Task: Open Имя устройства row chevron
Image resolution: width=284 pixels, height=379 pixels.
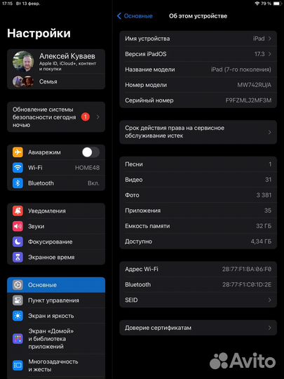Action: point(270,39)
